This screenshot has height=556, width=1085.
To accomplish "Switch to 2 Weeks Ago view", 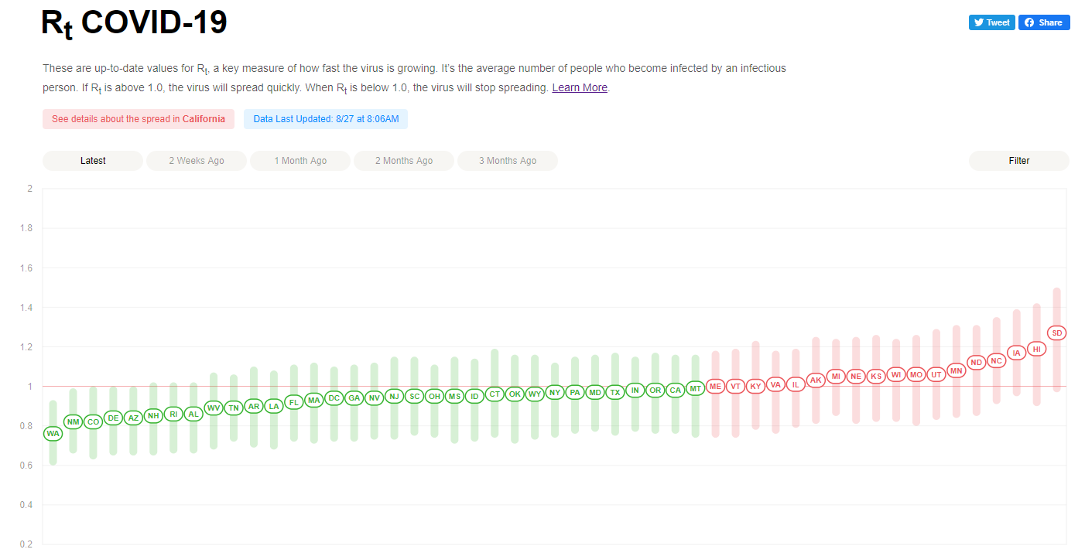I will tap(197, 161).
